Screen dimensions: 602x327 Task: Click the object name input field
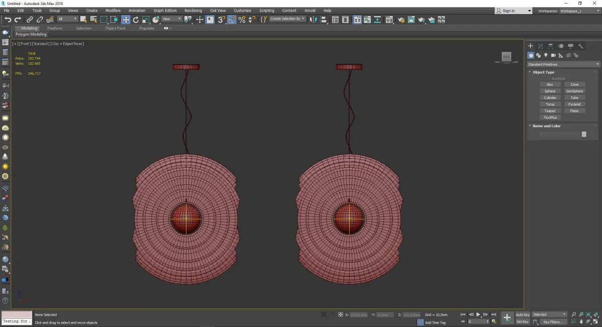559,134
